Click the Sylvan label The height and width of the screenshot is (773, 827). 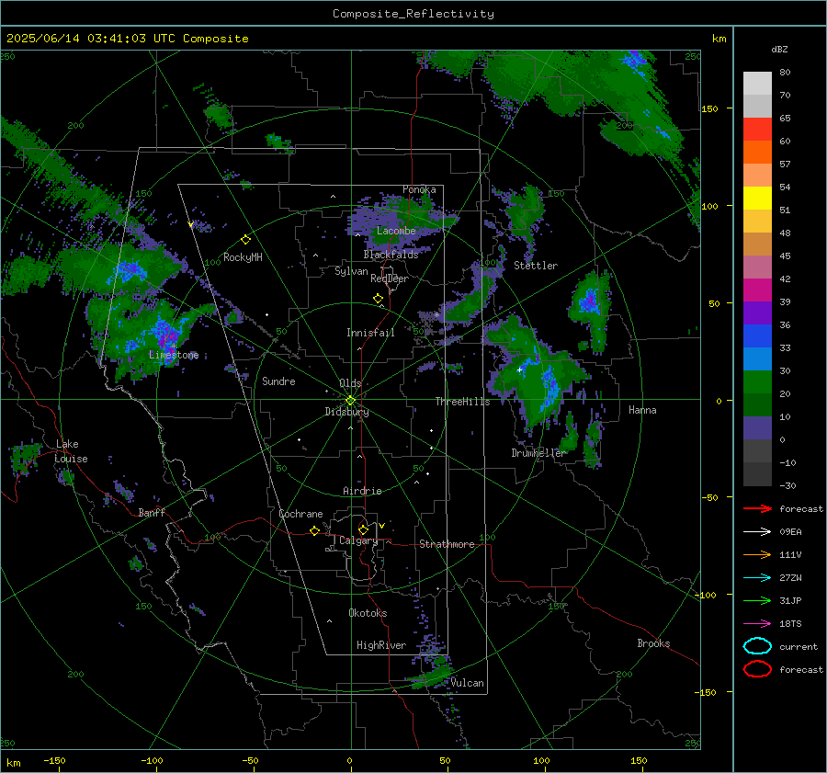(x=351, y=271)
